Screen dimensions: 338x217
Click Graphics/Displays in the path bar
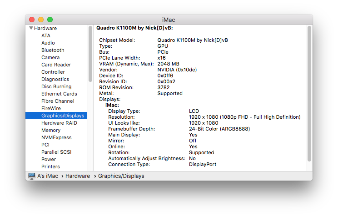pos(121,176)
